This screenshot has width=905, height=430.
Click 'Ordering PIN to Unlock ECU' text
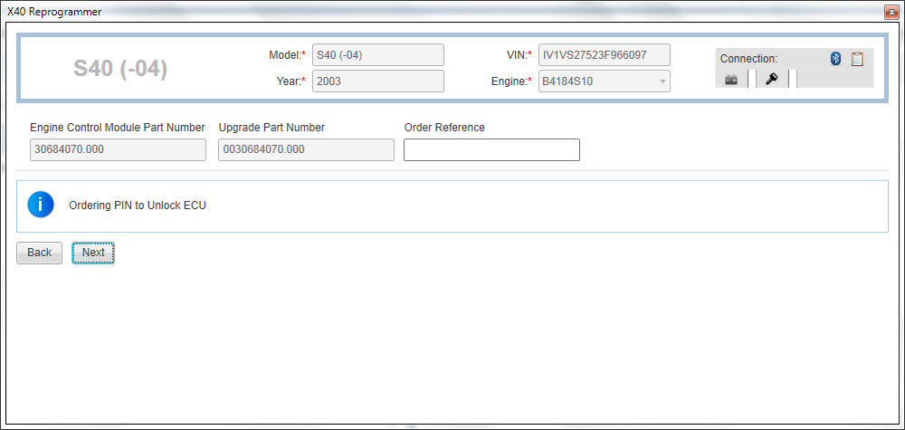[x=138, y=205]
